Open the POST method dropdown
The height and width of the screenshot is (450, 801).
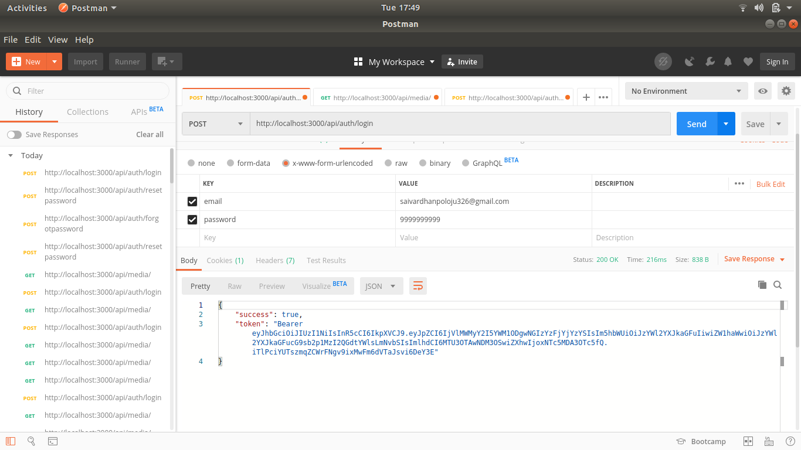(216, 124)
